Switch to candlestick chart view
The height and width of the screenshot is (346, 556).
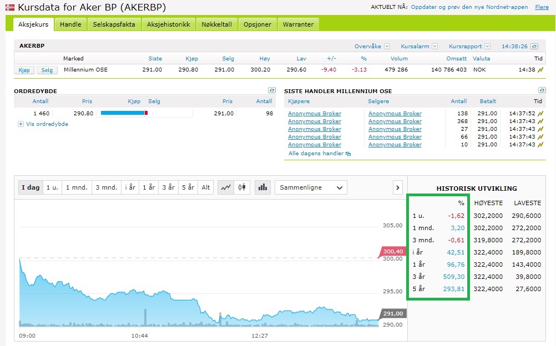point(242,187)
